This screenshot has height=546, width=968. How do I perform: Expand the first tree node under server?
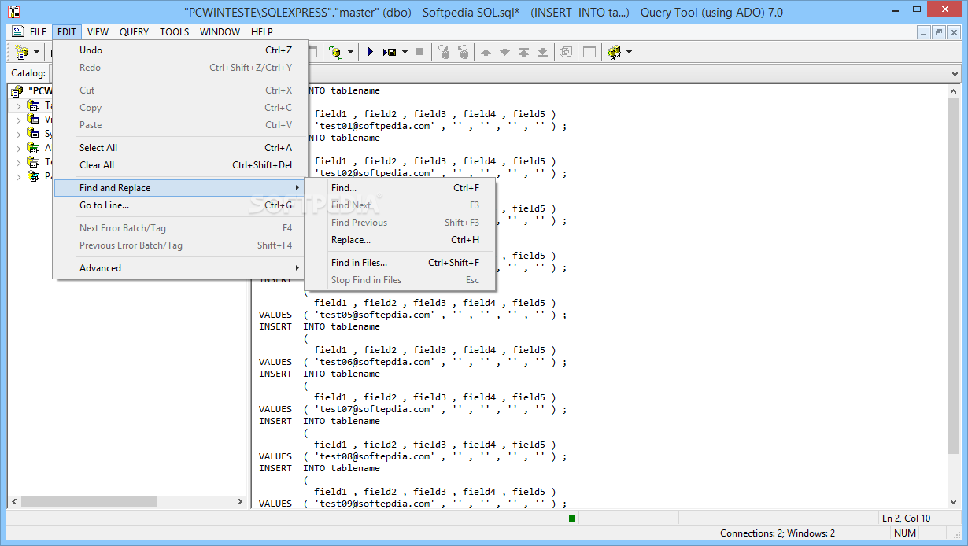pyautogui.click(x=20, y=105)
